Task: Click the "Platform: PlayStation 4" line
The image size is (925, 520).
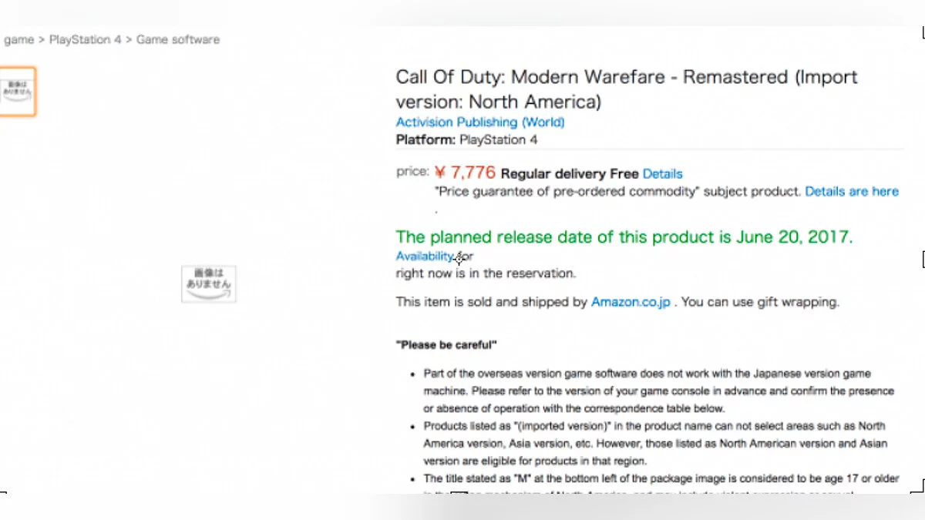Action: tap(466, 139)
